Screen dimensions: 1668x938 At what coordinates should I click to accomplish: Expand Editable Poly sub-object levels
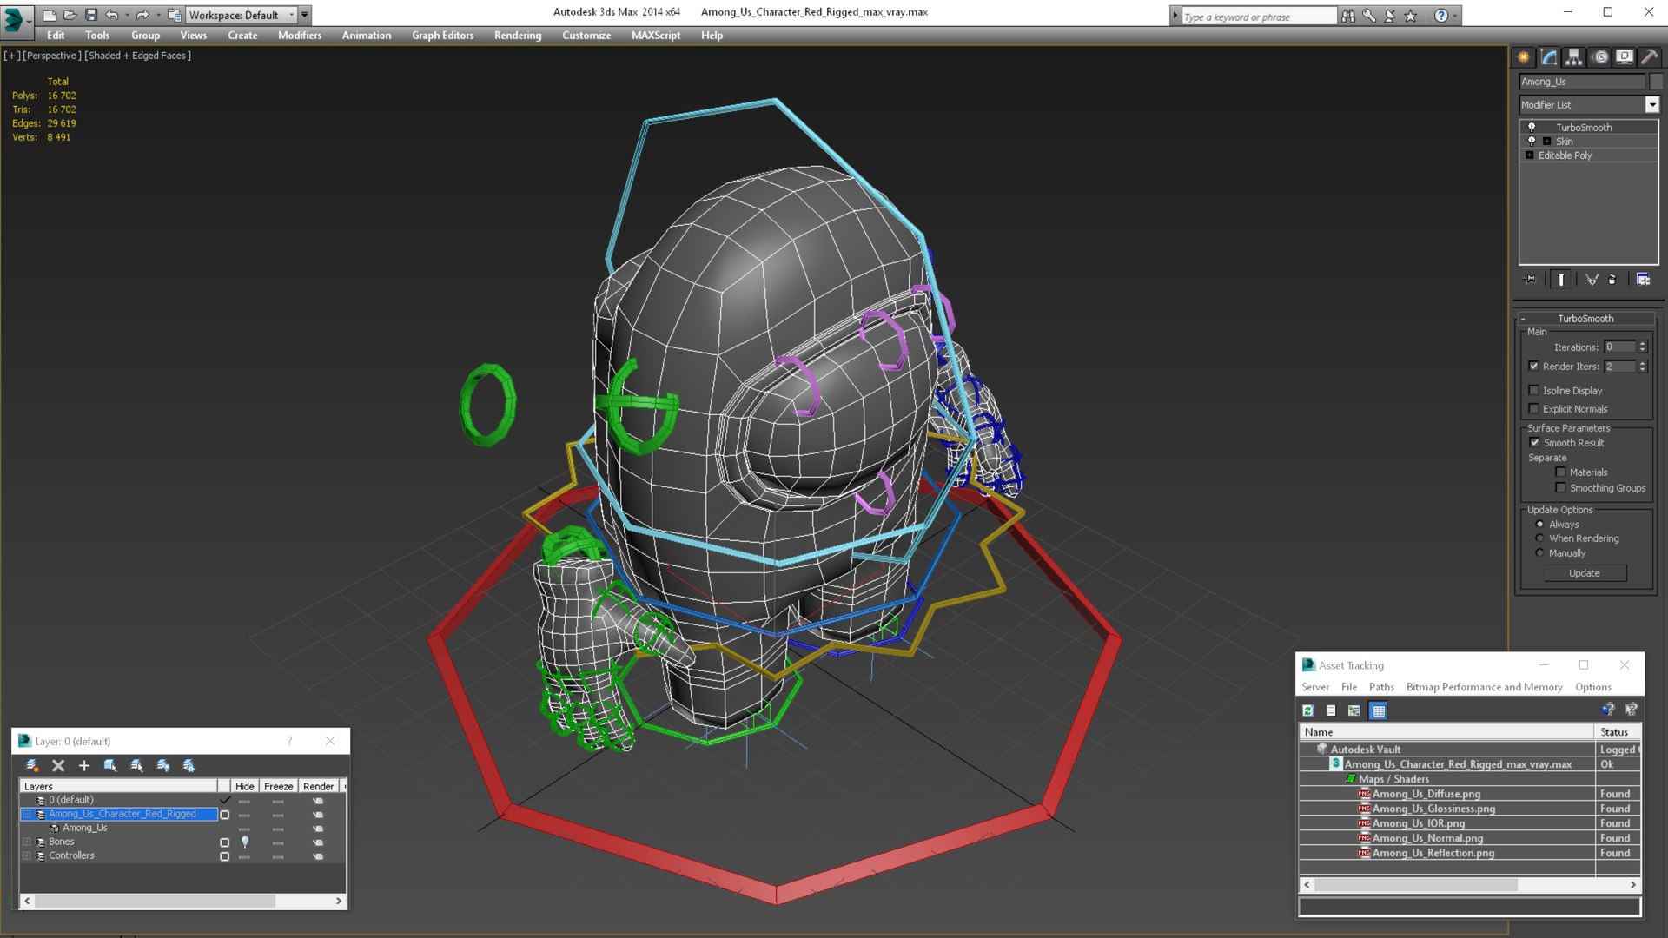pyautogui.click(x=1530, y=155)
